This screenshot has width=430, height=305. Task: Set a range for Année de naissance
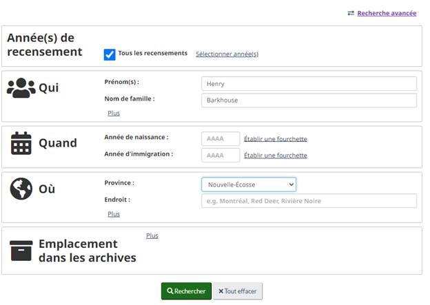[x=276, y=139]
